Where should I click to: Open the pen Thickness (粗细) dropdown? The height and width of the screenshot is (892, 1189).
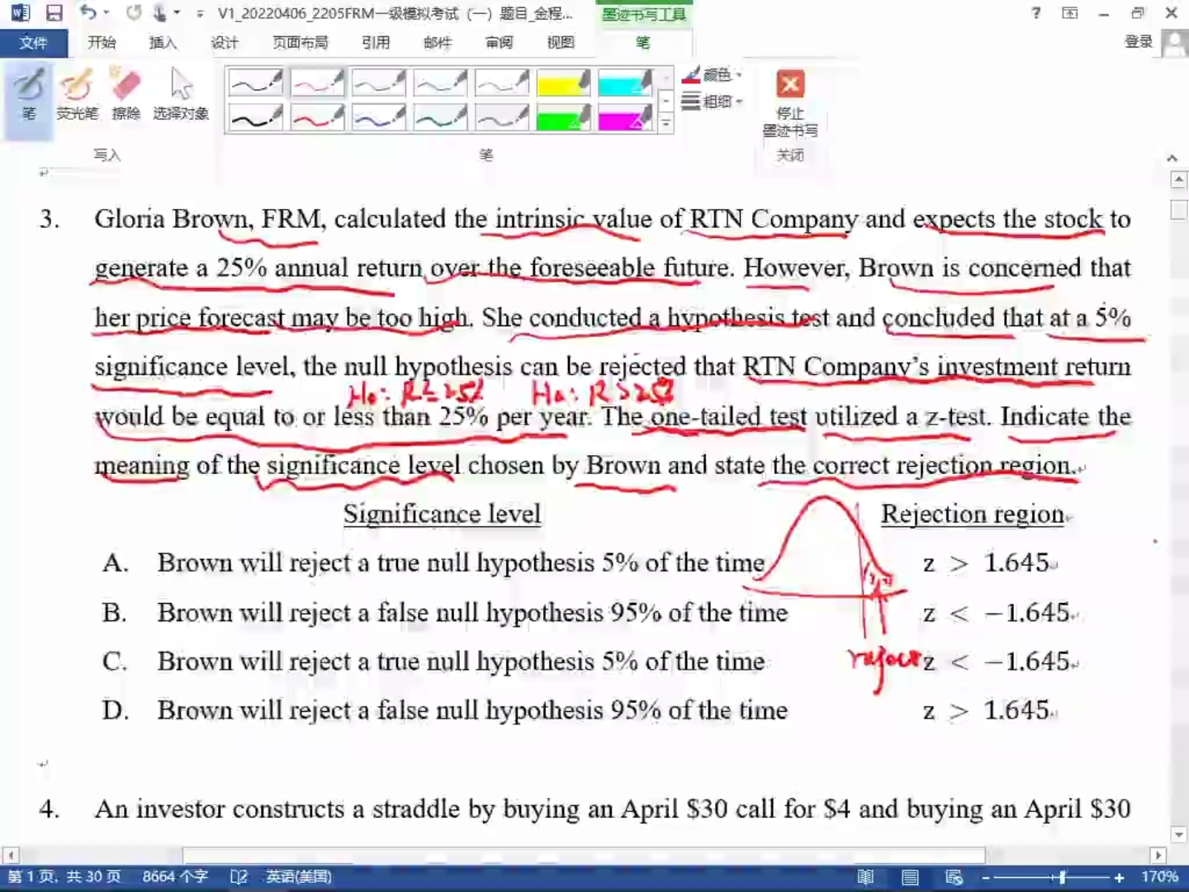pyautogui.click(x=713, y=102)
